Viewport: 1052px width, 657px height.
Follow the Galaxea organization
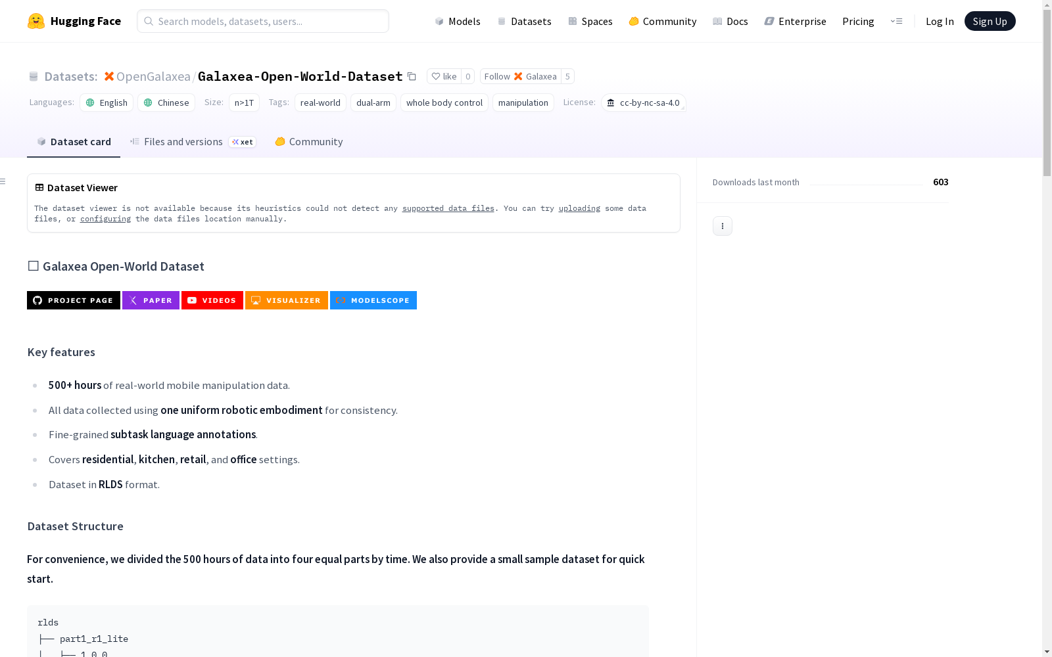click(x=520, y=76)
